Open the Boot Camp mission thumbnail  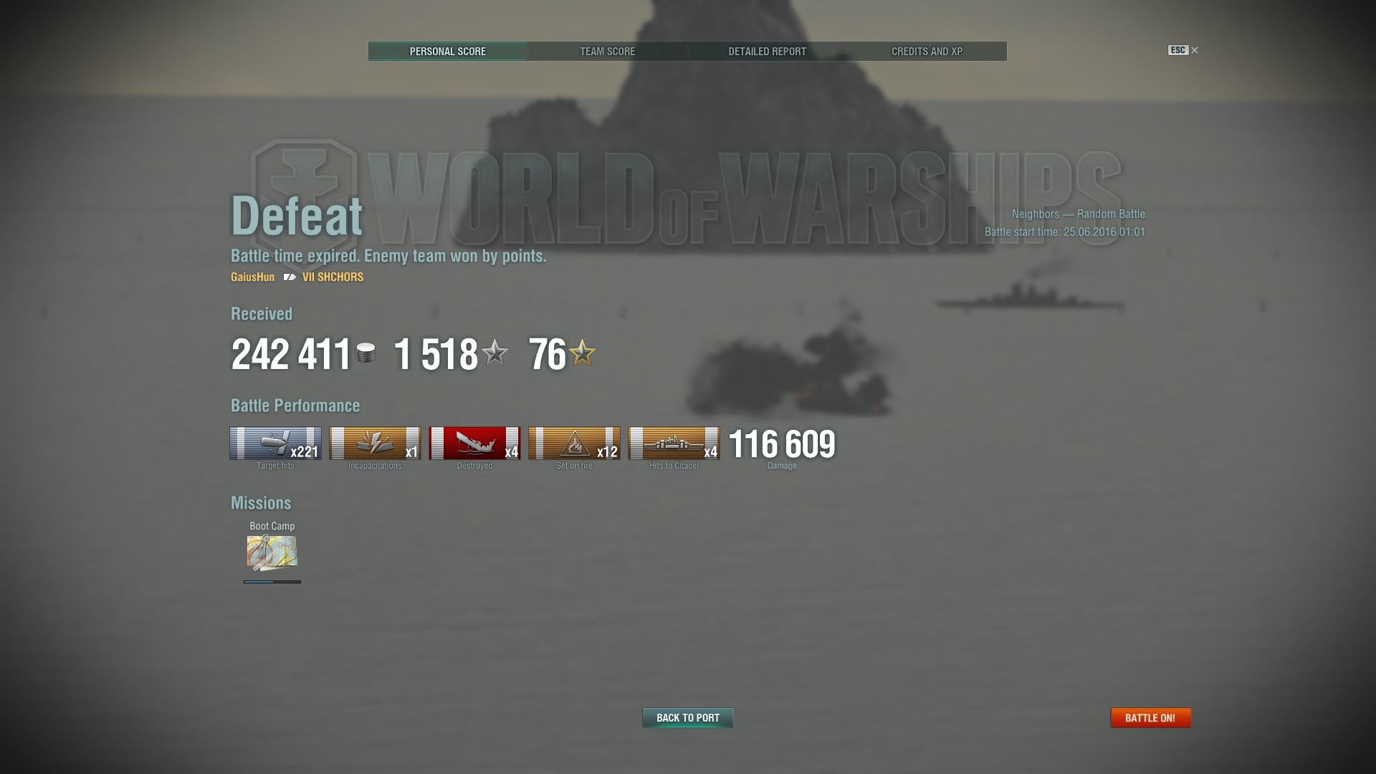click(x=272, y=553)
